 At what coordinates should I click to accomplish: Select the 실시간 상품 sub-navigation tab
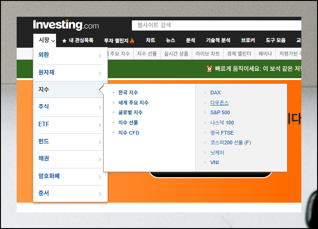pos(176,54)
